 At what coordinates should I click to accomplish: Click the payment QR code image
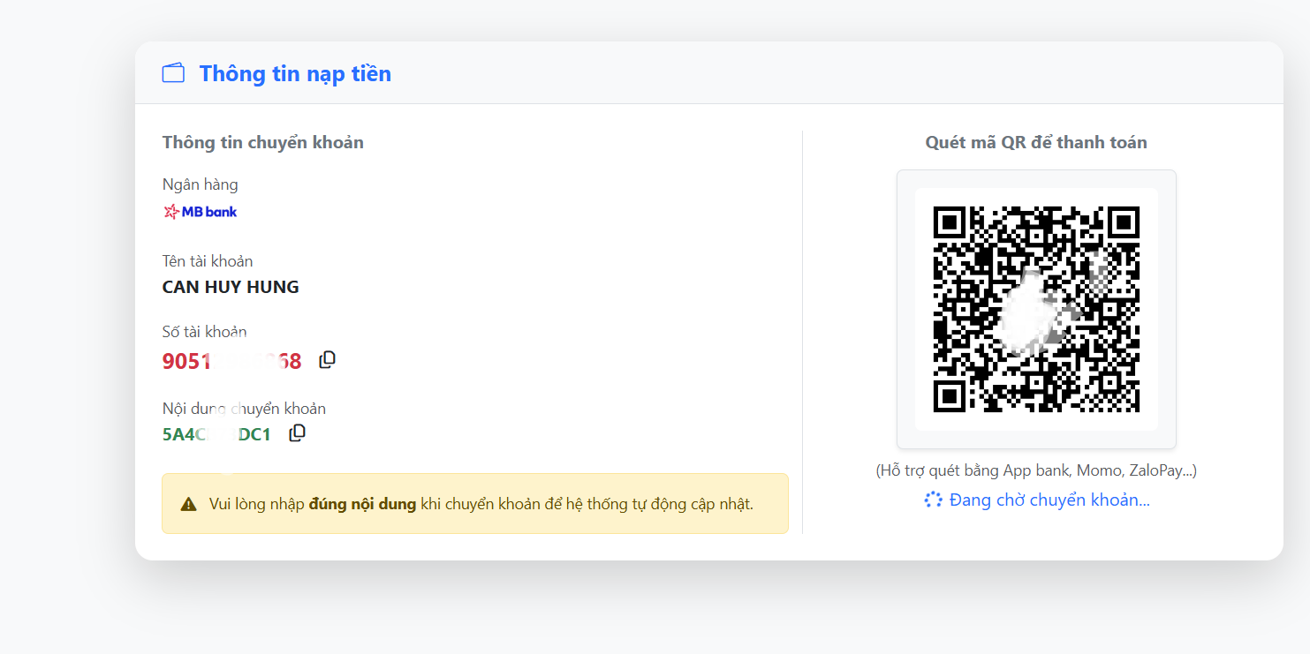coord(1036,309)
